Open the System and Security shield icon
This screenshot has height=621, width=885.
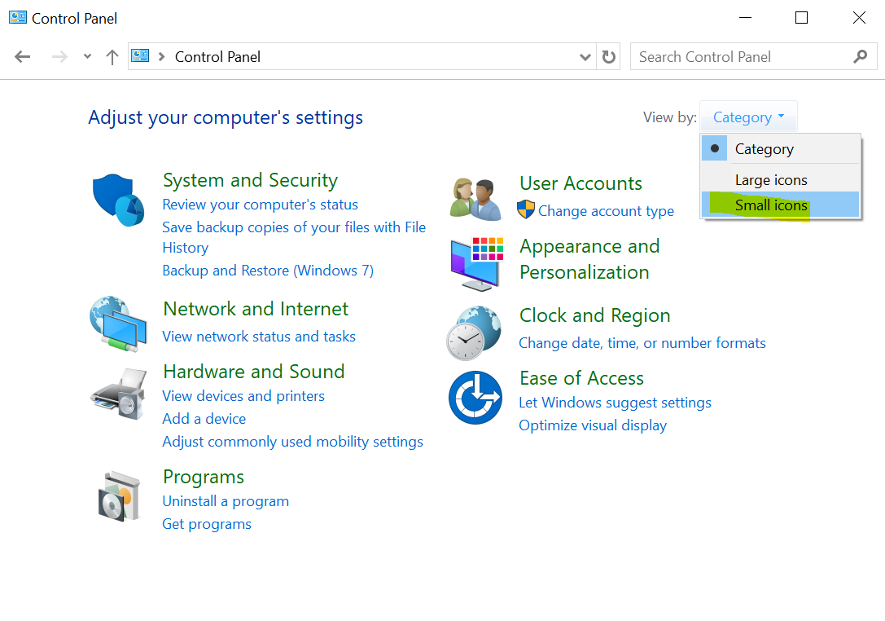tap(118, 200)
